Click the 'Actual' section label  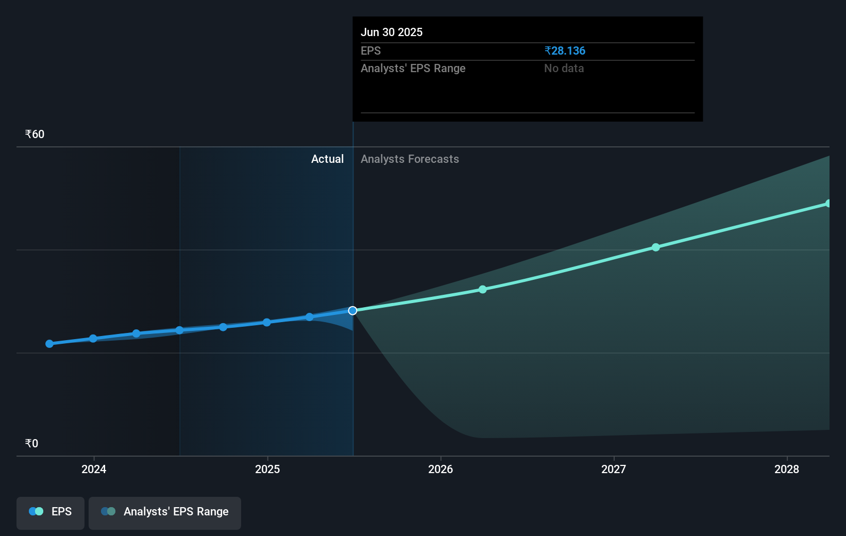(x=327, y=159)
